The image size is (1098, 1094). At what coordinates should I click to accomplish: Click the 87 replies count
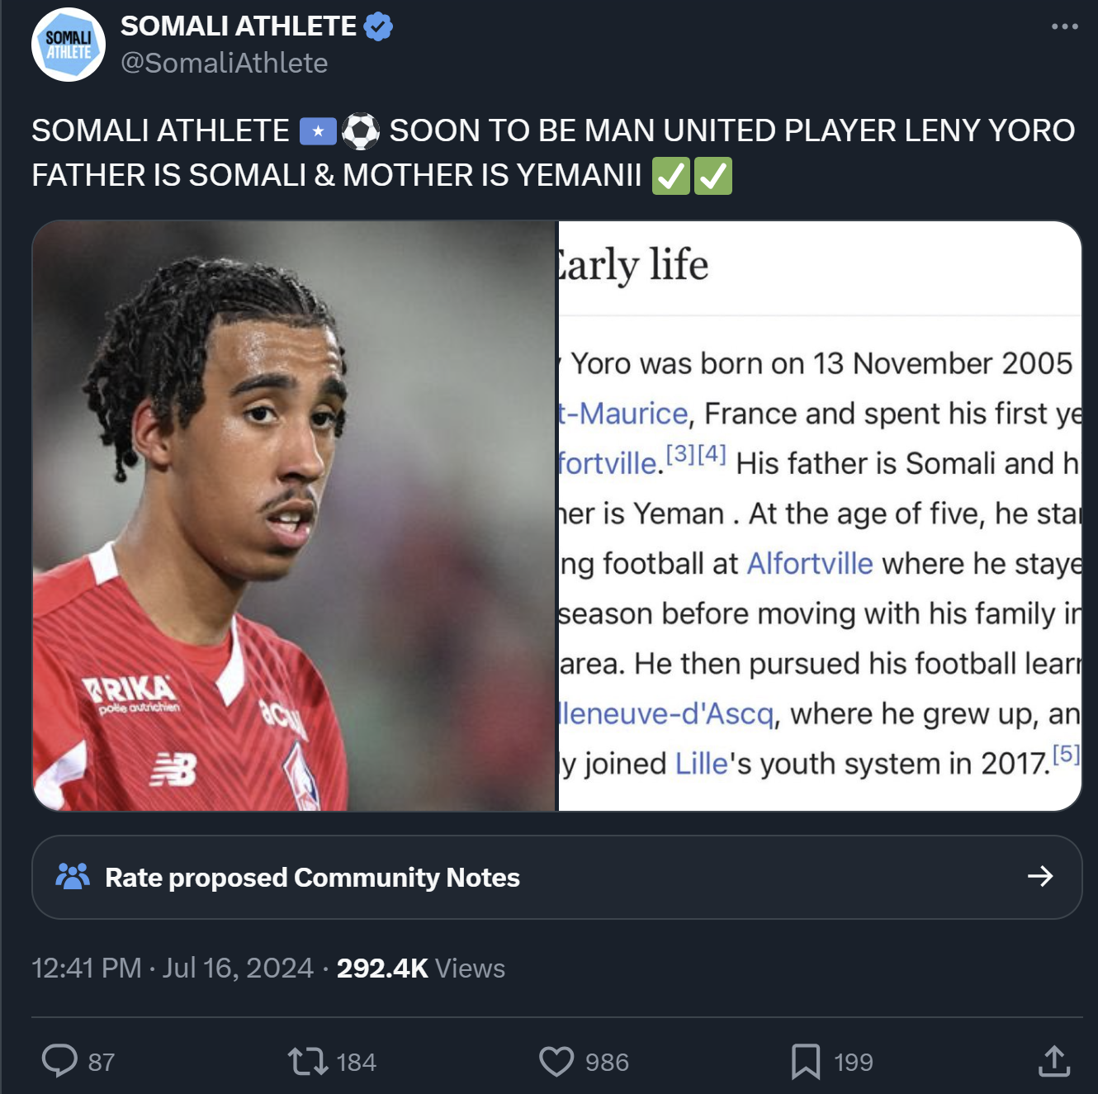tap(102, 1062)
